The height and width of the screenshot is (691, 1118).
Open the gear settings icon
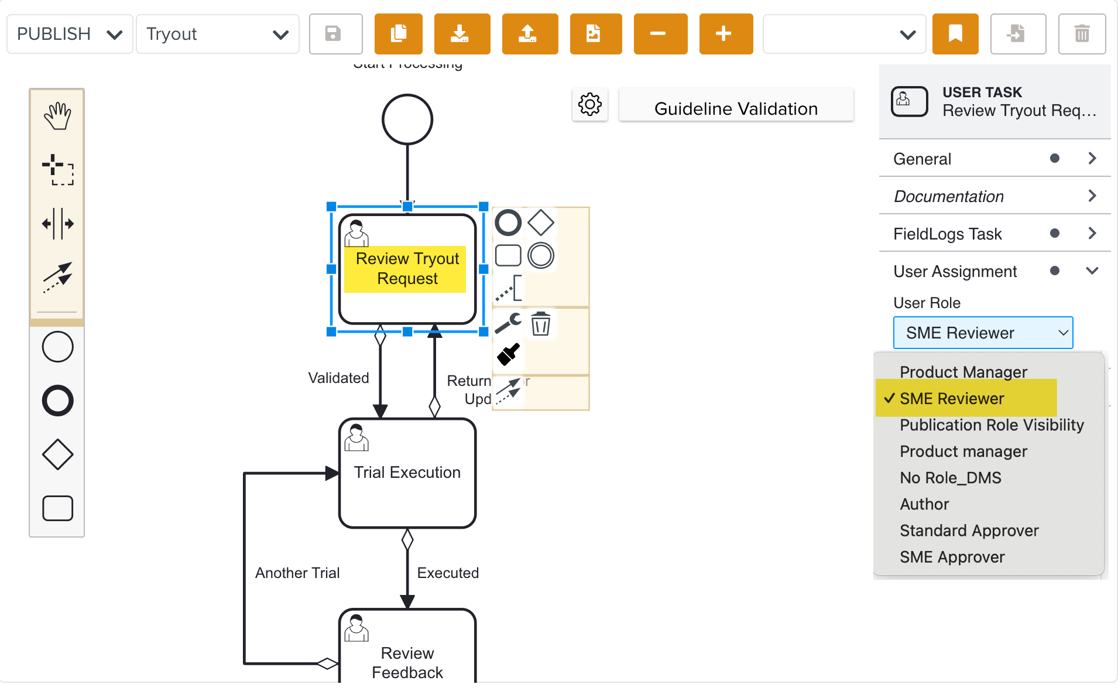589,105
